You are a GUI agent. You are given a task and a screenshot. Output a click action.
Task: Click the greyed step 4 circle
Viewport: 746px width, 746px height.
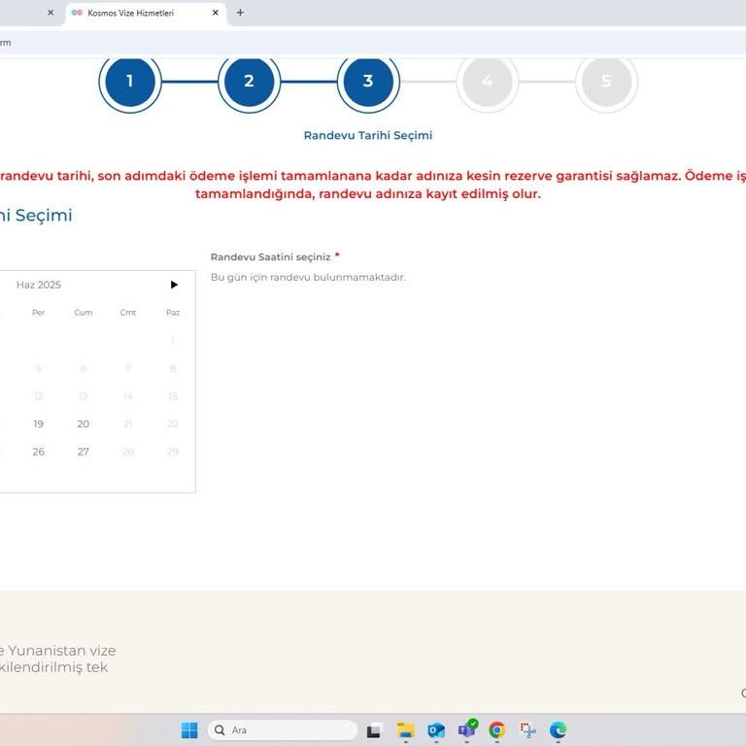[x=488, y=81]
